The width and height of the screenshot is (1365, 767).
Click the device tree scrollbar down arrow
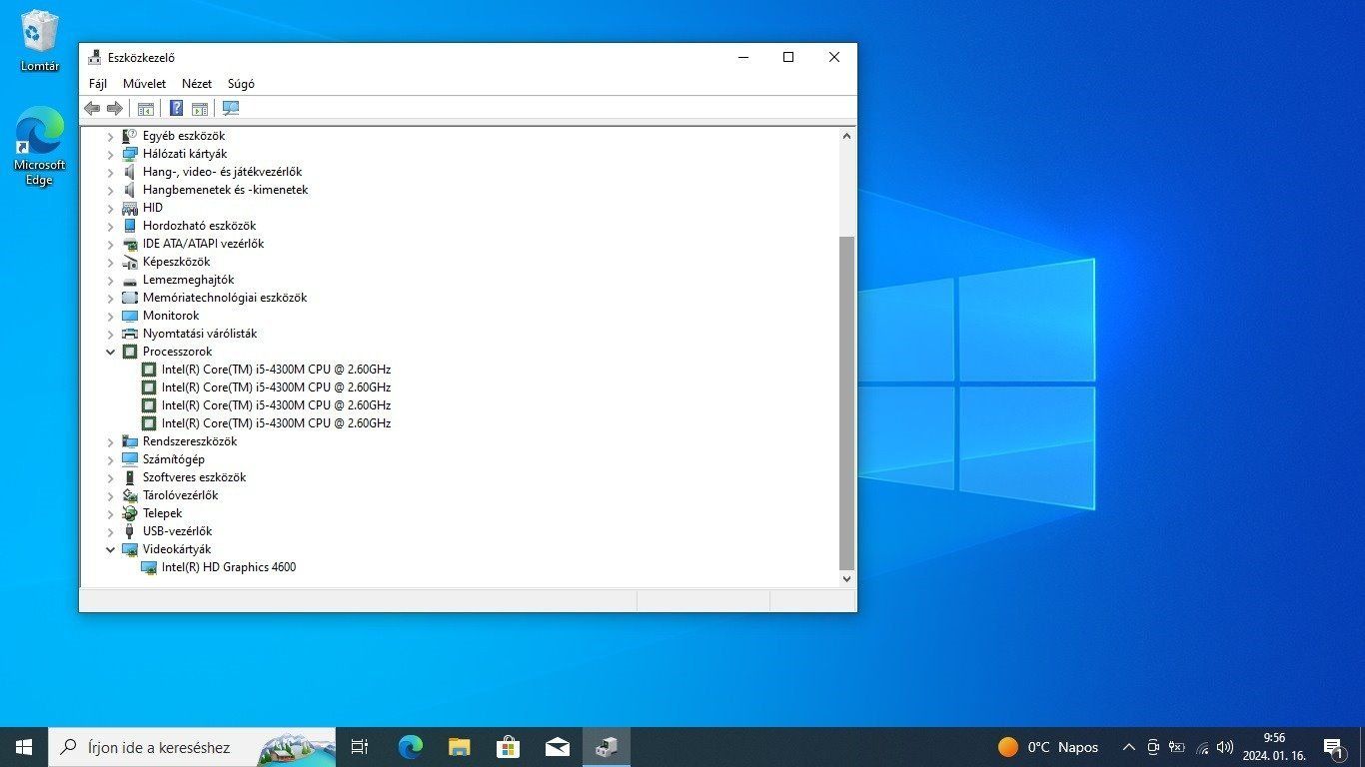846,578
